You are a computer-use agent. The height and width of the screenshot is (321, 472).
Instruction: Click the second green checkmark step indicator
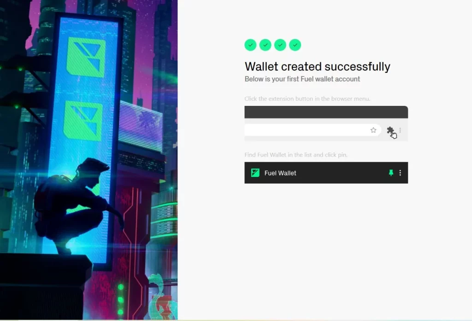(x=265, y=45)
